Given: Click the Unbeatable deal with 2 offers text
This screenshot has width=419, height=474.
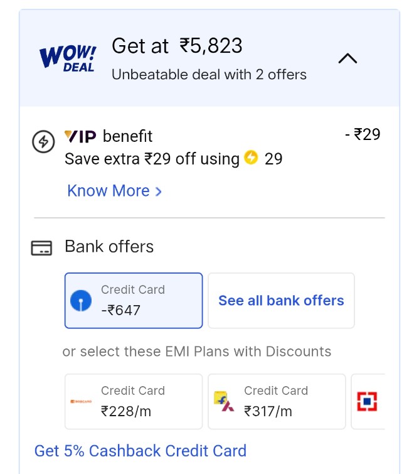Looking at the screenshot, I should point(209,75).
